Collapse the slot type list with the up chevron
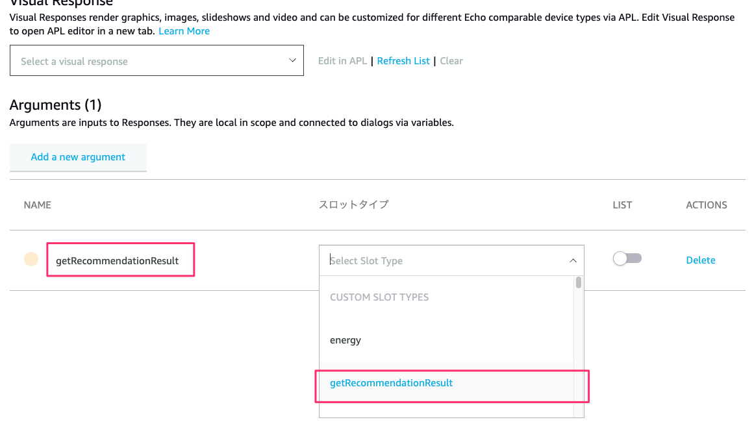The image size is (754, 435). (x=573, y=260)
